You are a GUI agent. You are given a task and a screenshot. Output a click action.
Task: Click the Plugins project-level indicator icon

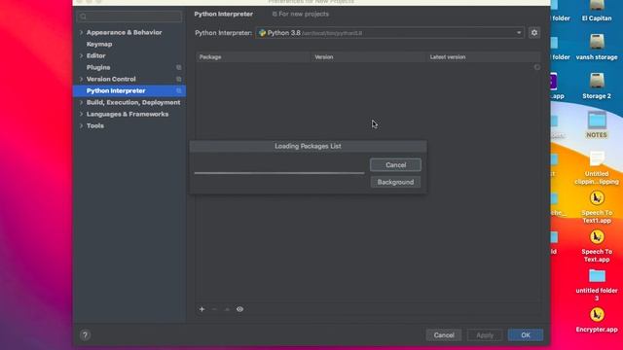click(x=179, y=67)
